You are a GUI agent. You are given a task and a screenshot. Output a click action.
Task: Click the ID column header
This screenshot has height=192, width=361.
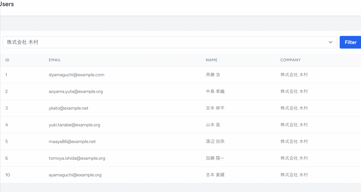pos(7,60)
